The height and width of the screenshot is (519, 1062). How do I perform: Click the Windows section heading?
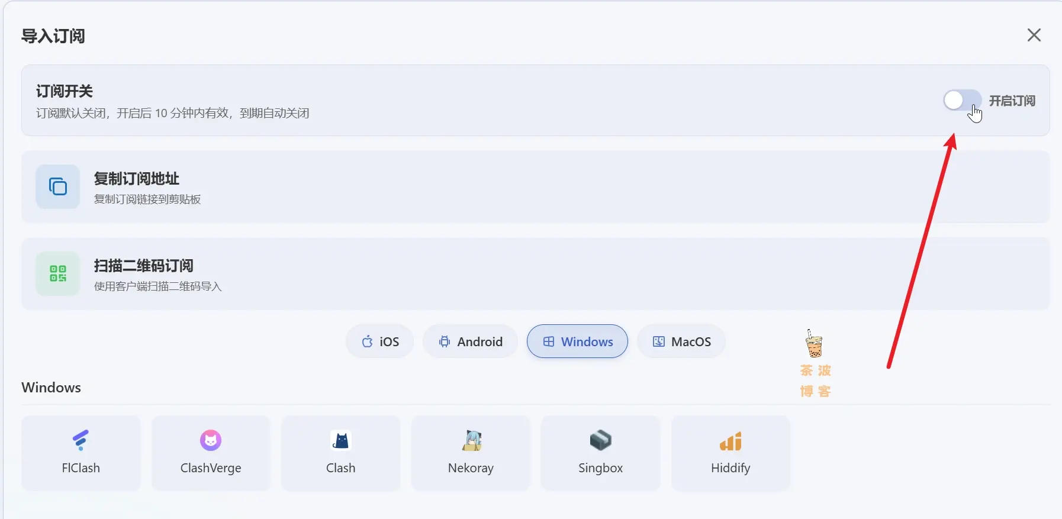point(52,388)
